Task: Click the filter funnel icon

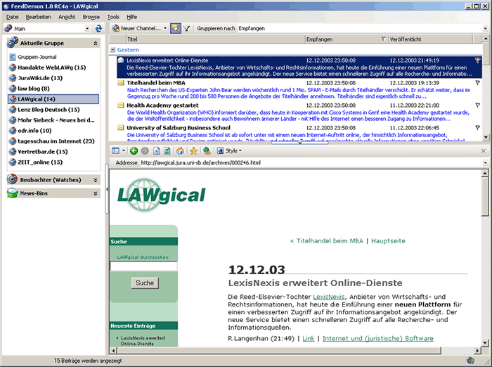Action: pos(187,28)
